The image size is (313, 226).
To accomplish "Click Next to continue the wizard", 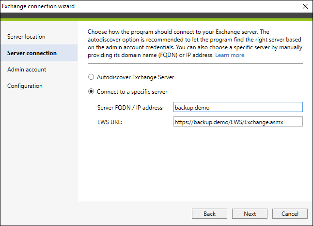I will point(250,213).
